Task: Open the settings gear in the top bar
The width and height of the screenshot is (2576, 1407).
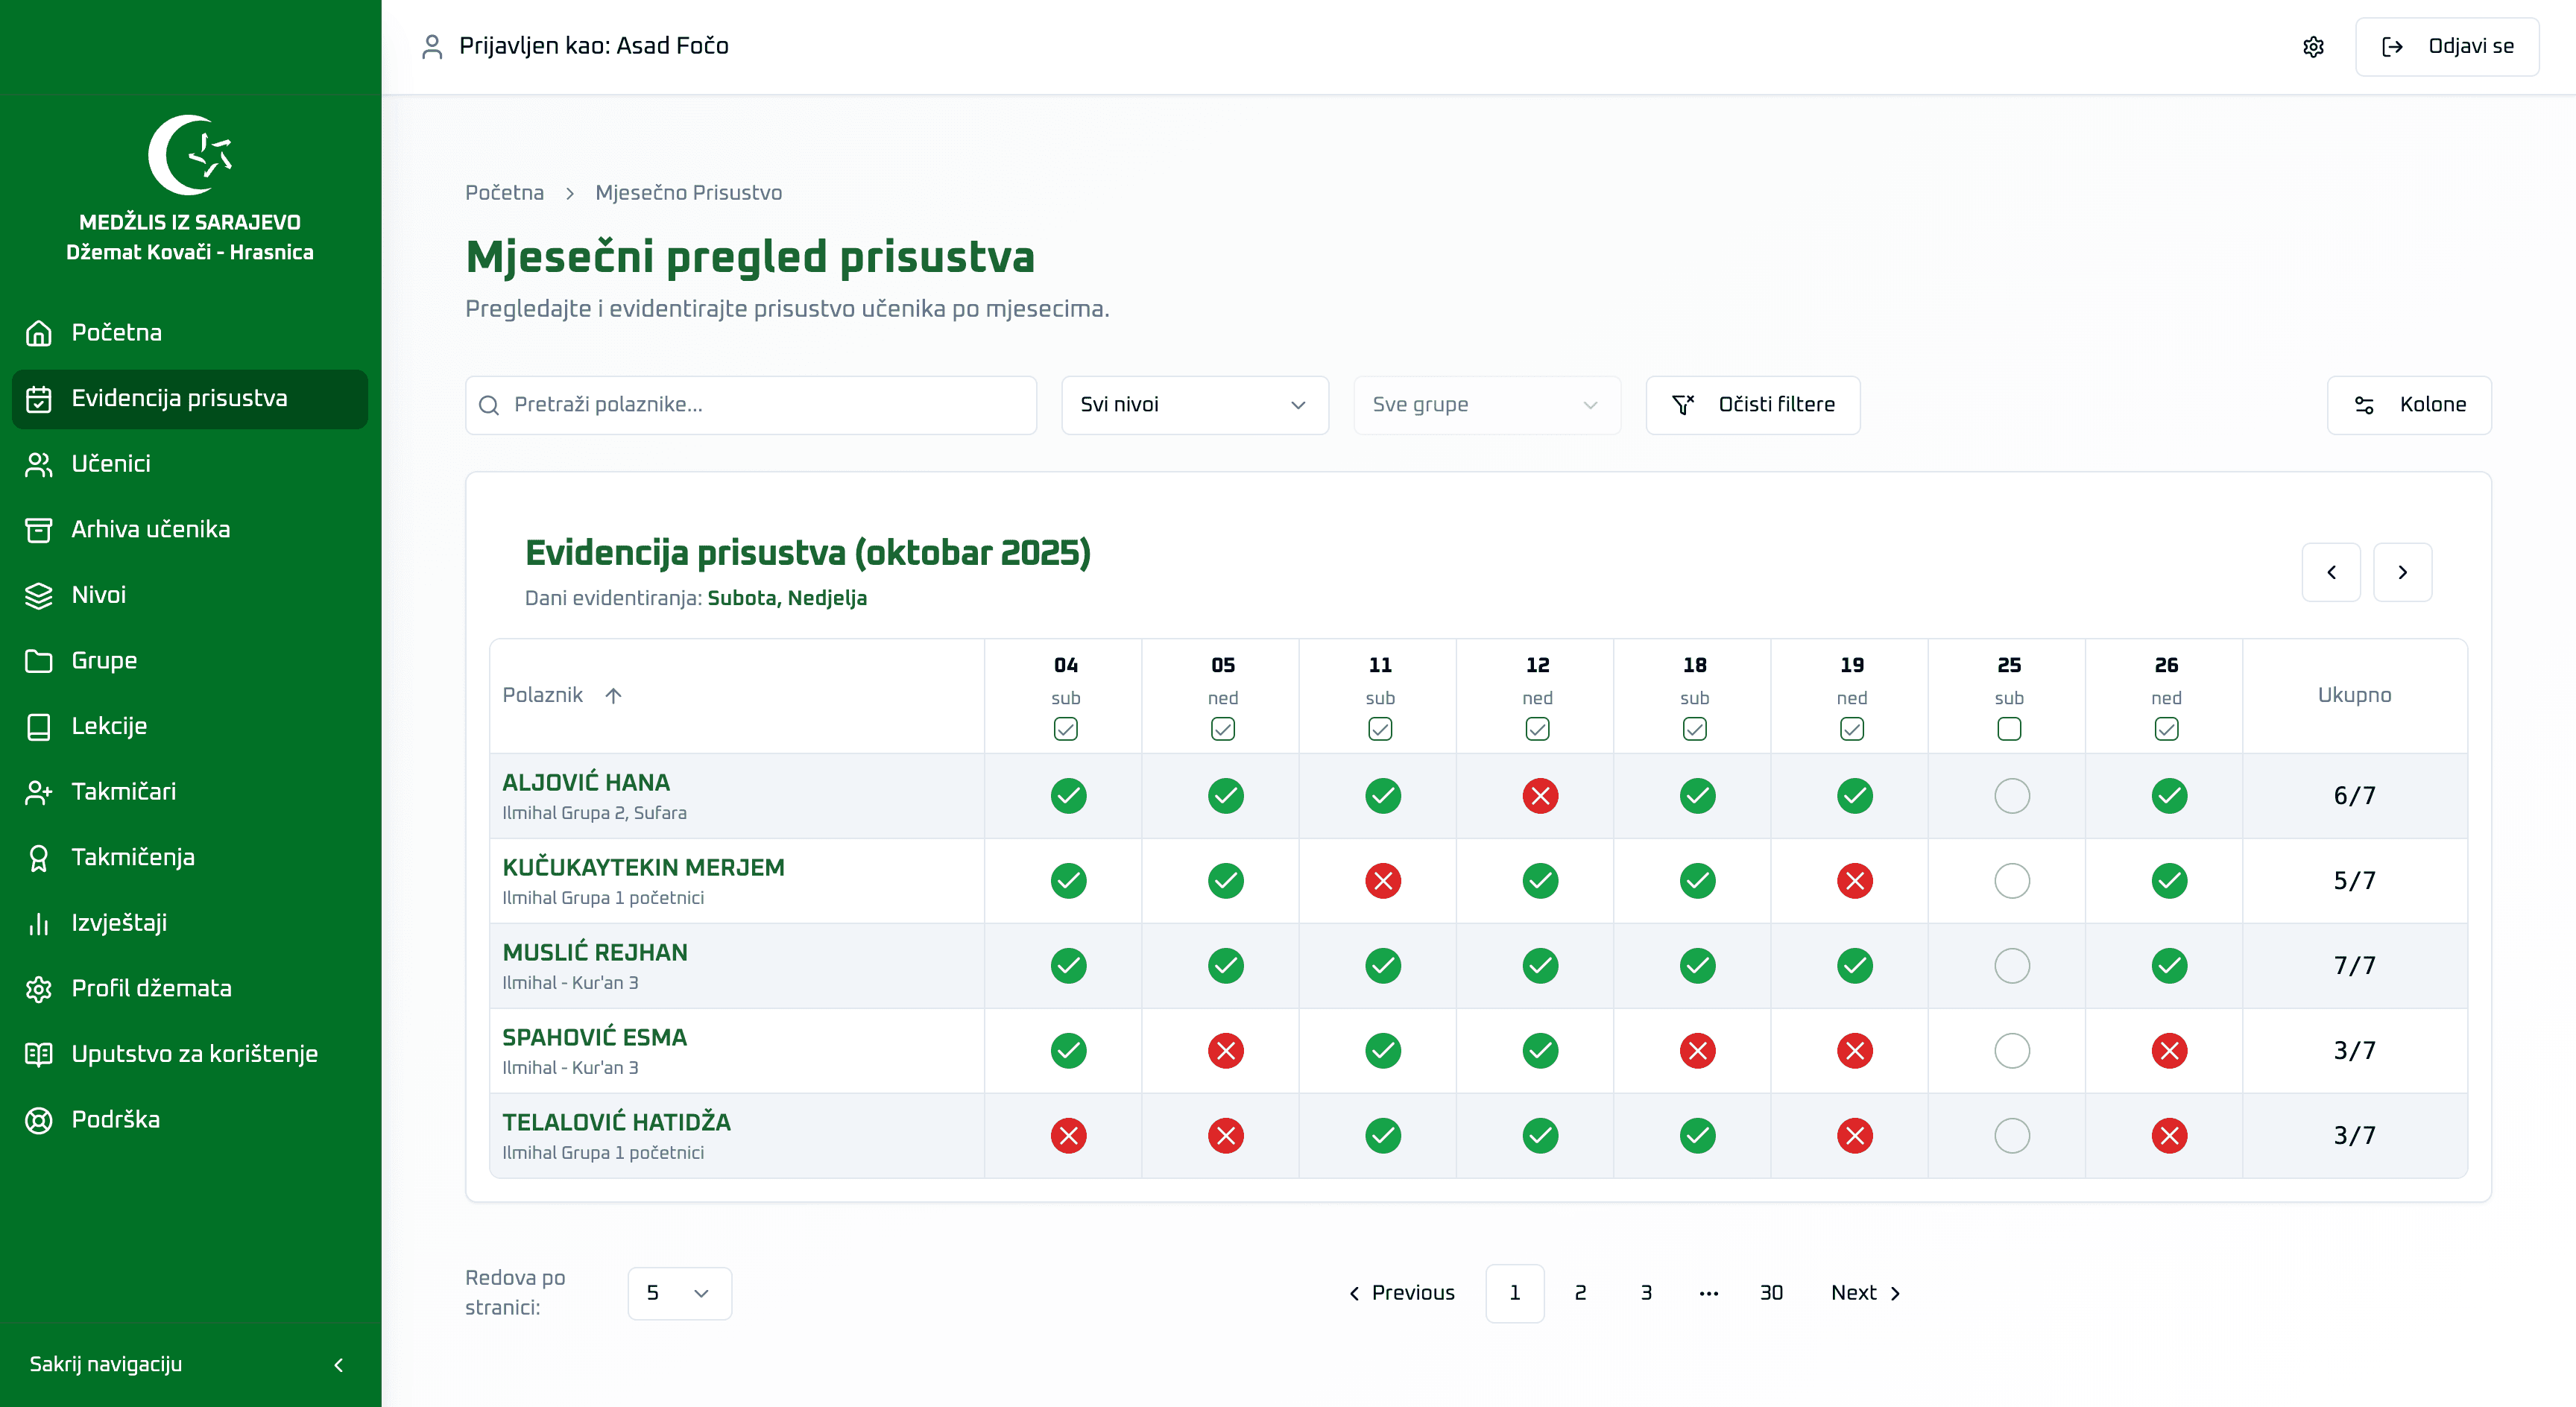Action: [x=2313, y=46]
